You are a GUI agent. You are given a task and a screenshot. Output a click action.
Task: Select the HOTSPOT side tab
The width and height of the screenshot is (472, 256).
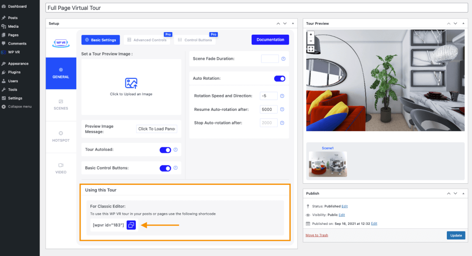(61, 137)
